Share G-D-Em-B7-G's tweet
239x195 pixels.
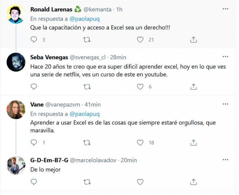[x=193, y=182]
